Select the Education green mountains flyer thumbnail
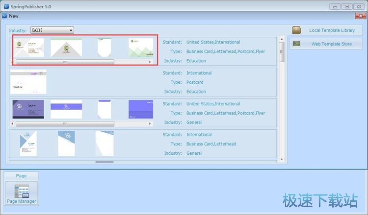The width and height of the screenshot is (368, 215). click(x=141, y=48)
